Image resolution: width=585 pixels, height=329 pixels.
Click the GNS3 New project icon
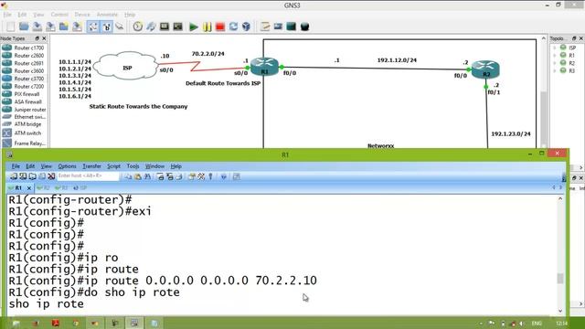point(11,27)
